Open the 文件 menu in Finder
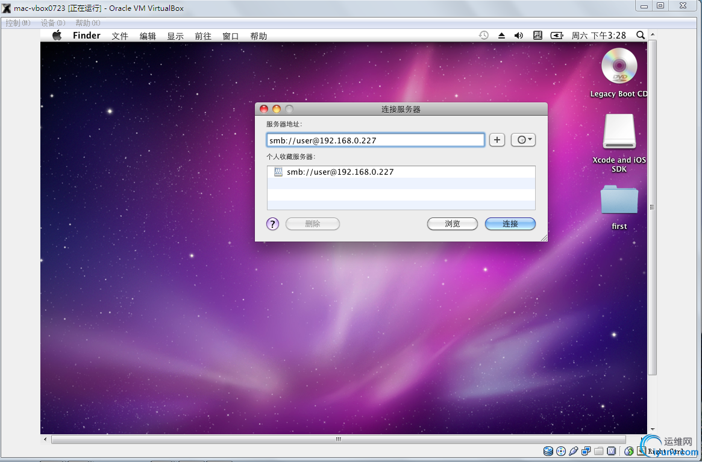Image resolution: width=702 pixels, height=462 pixels. [x=120, y=36]
